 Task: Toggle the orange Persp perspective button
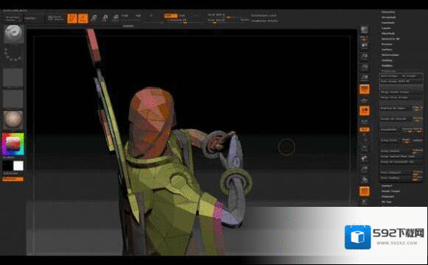click(365, 89)
